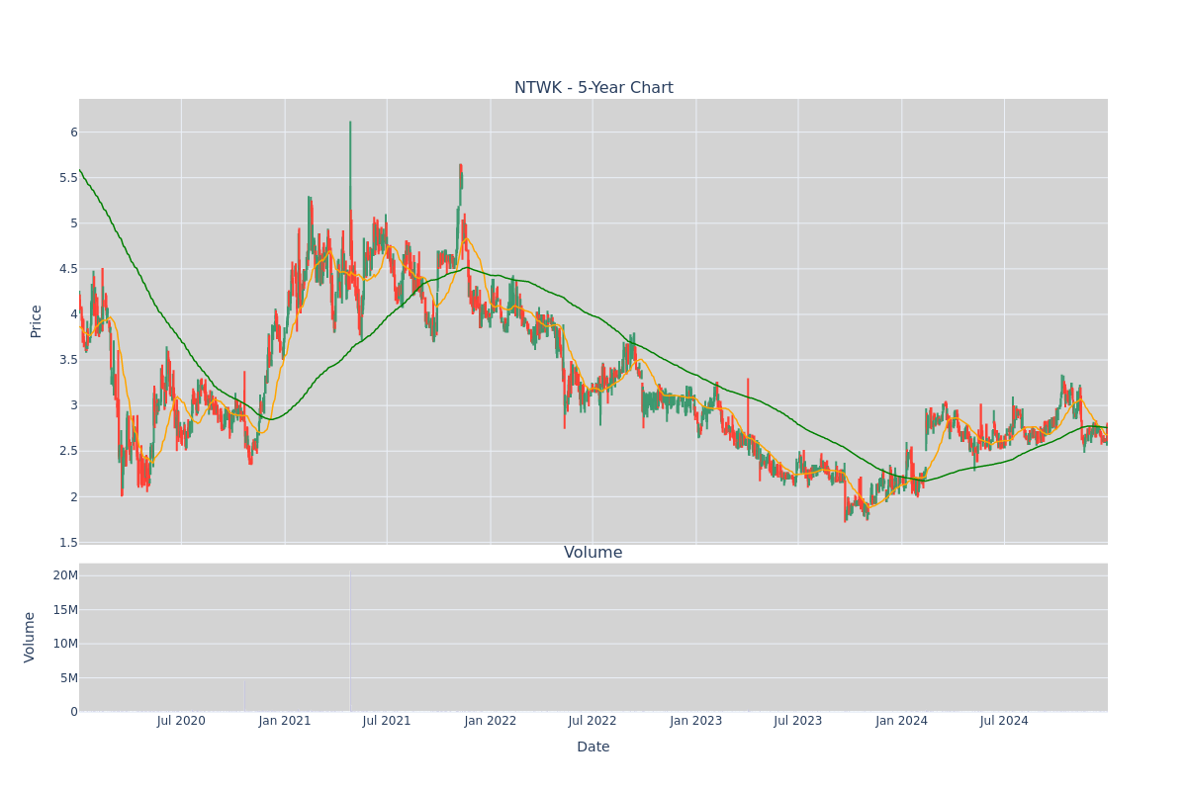The width and height of the screenshot is (1187, 791).
Task: Click the tallest volume bar in early 2021
Action: pos(349,641)
